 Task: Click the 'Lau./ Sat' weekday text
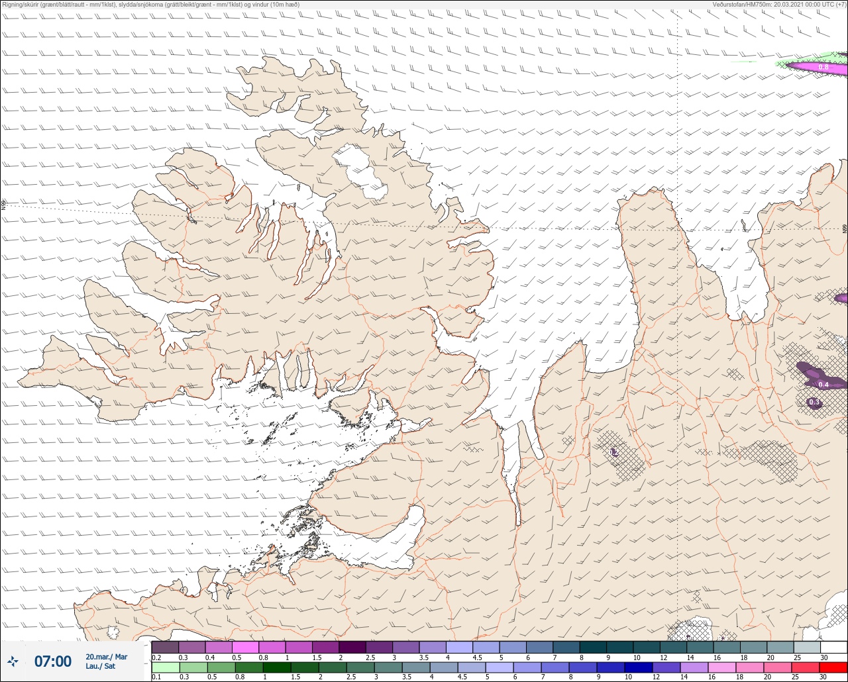pos(100,665)
